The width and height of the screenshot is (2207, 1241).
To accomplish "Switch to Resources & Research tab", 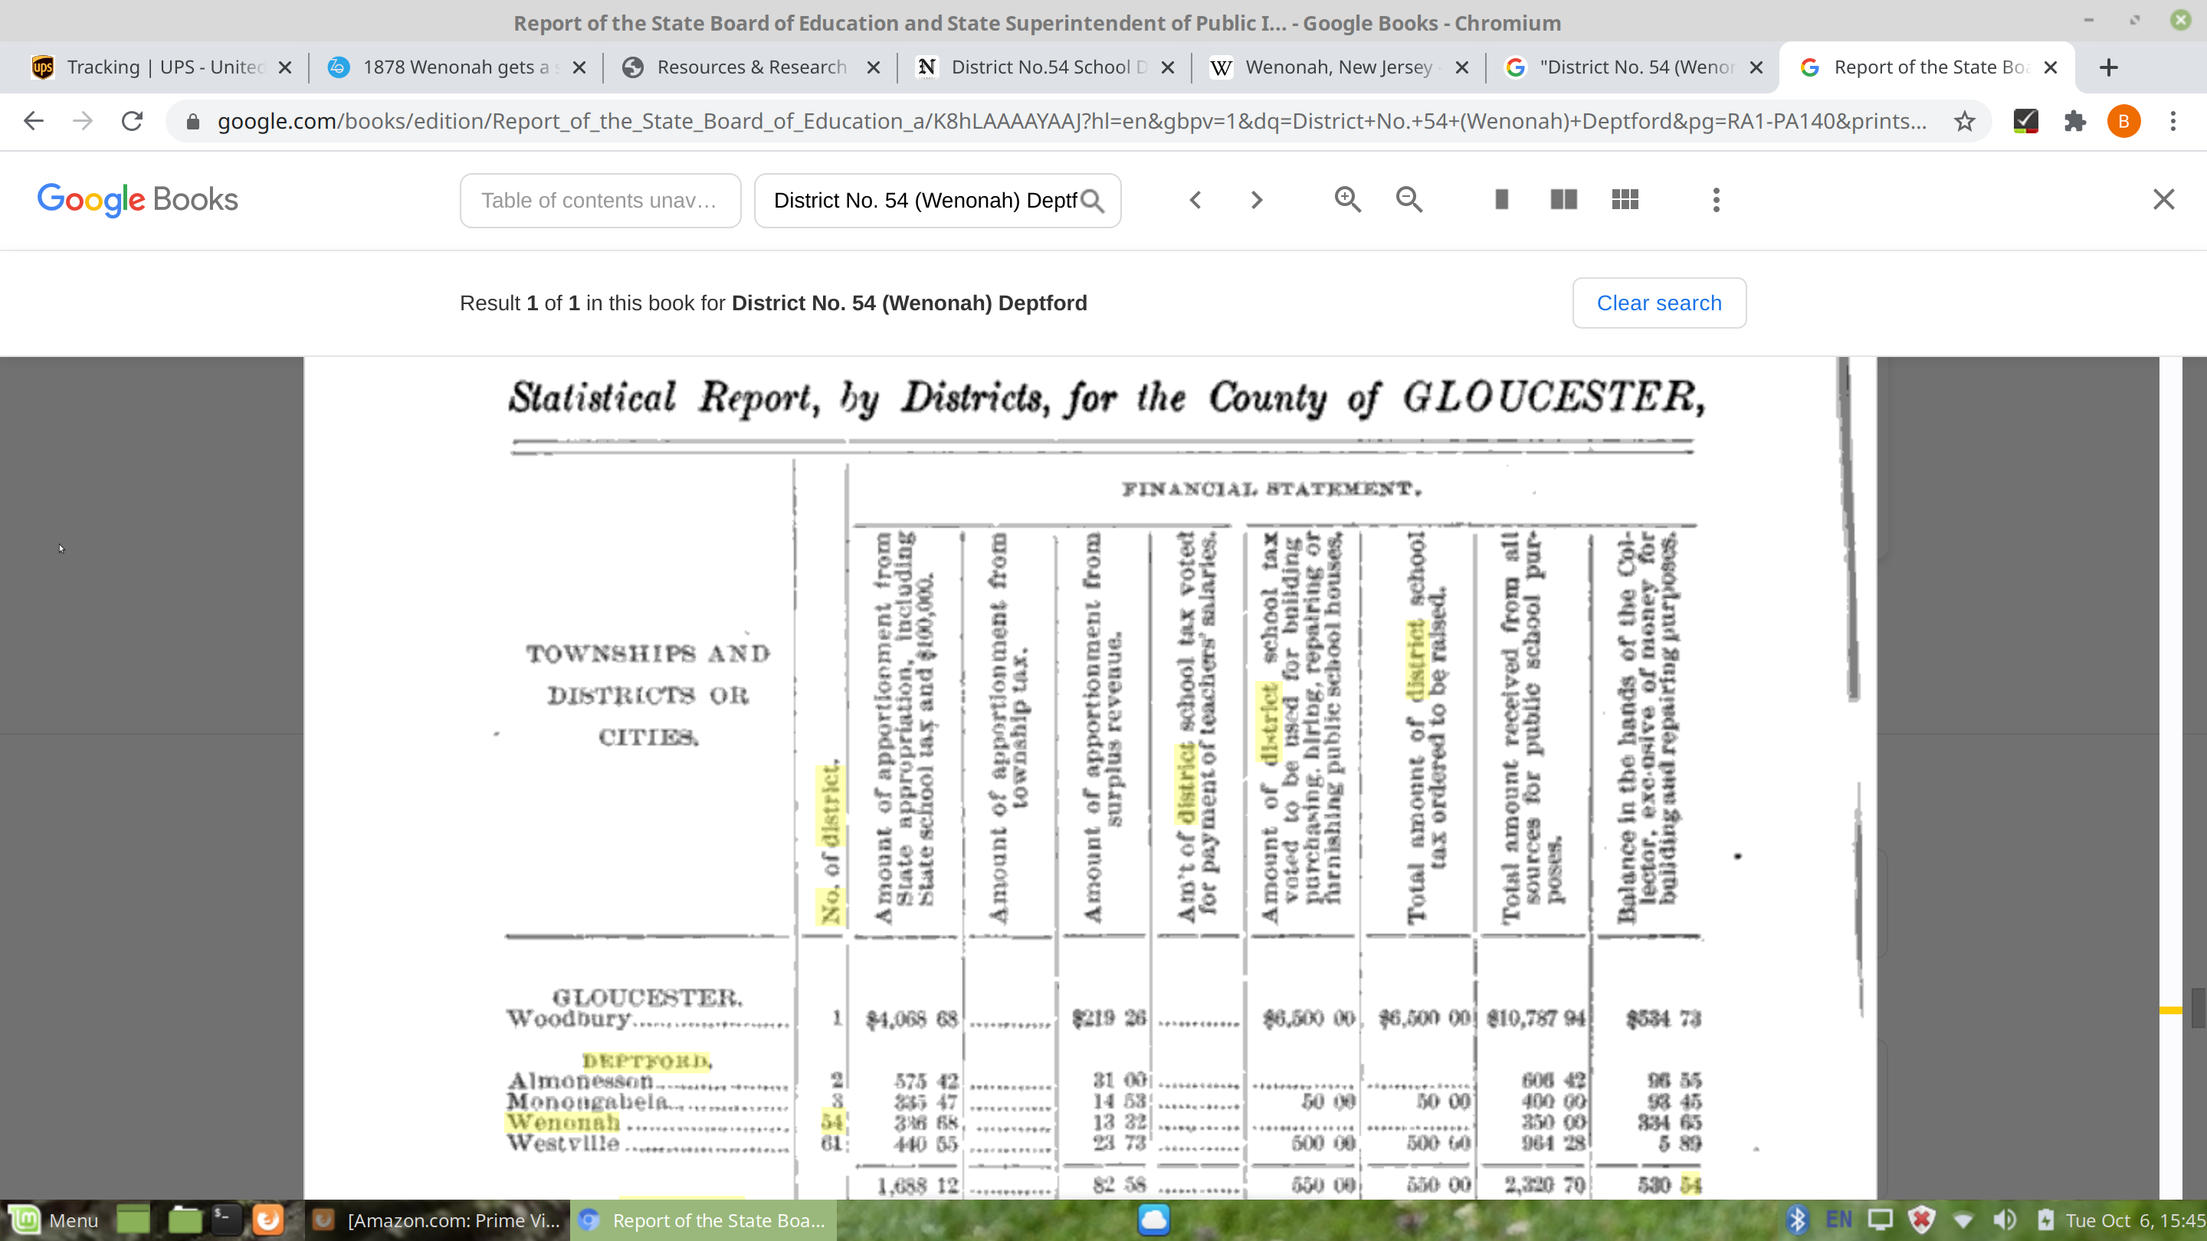I will tap(750, 67).
